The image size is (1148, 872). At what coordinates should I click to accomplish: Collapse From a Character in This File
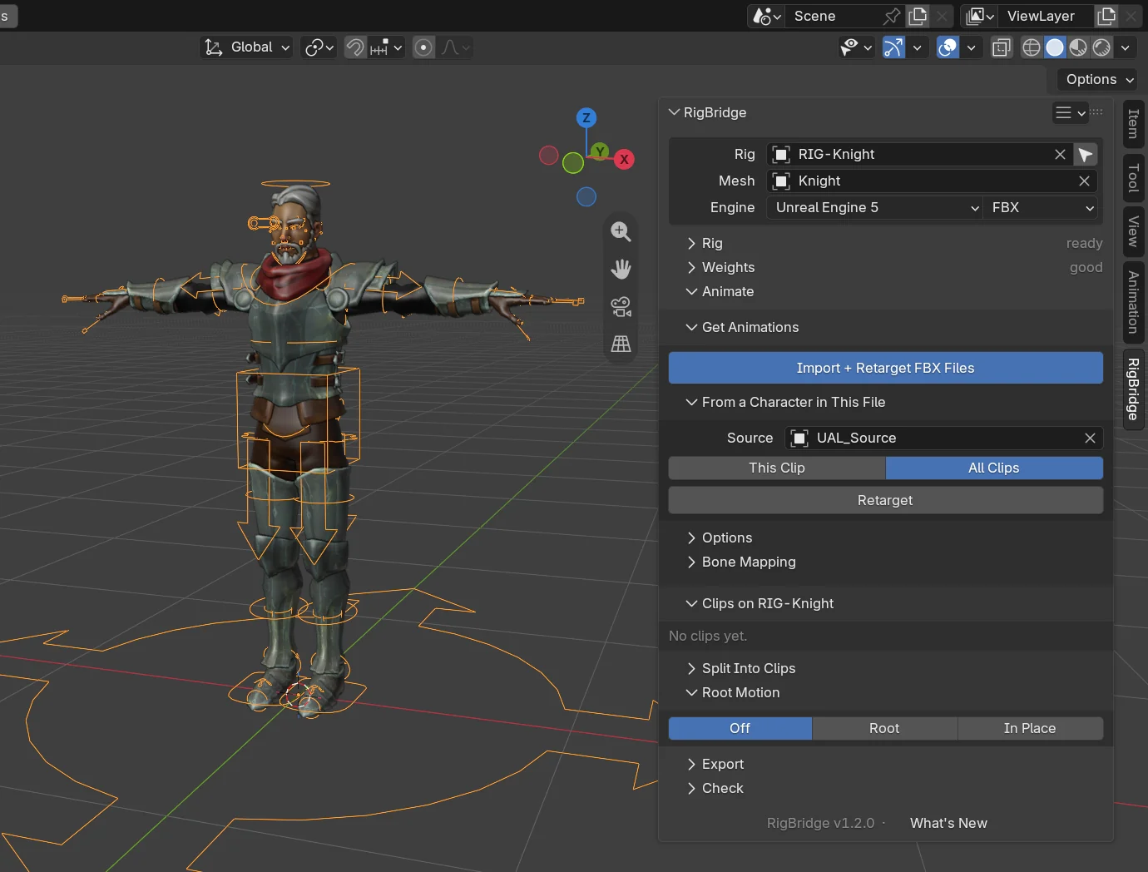click(x=785, y=402)
